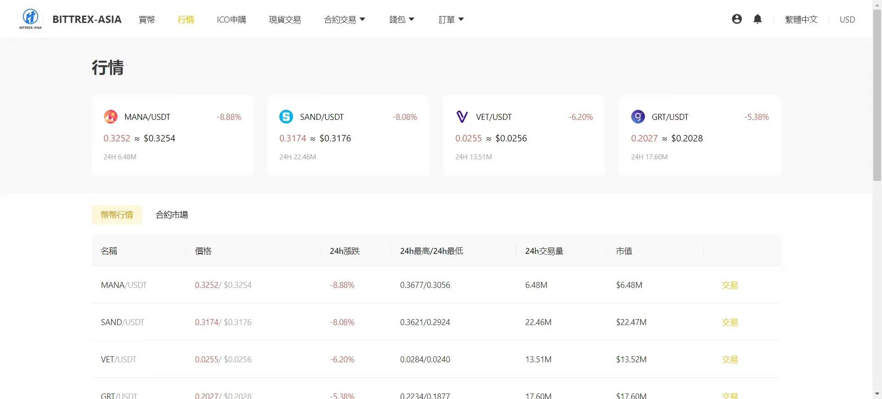Click 交易 link for SAND/USDT row
882x399 pixels.
730,322
